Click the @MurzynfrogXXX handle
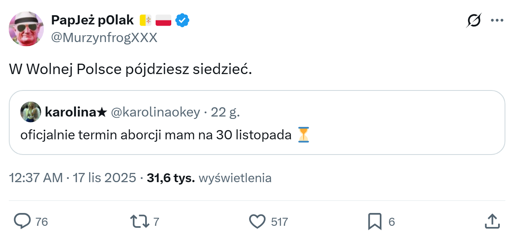The image size is (513, 241). pos(104,38)
